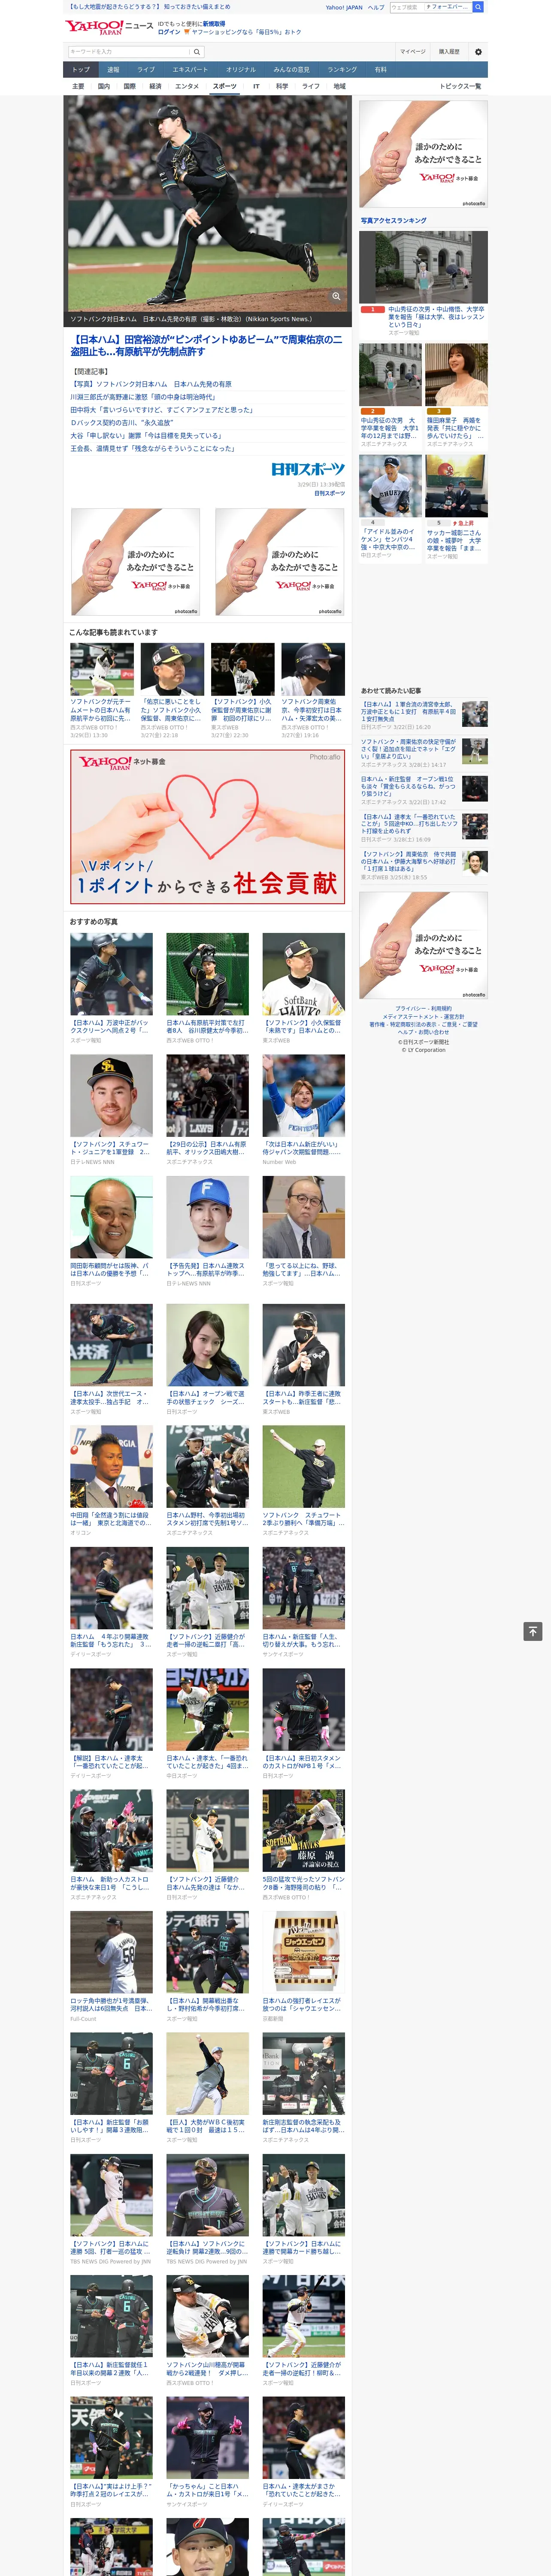This screenshot has height=2576, width=551.
Task: Click the blue web search button
Action: pyautogui.click(x=478, y=7)
